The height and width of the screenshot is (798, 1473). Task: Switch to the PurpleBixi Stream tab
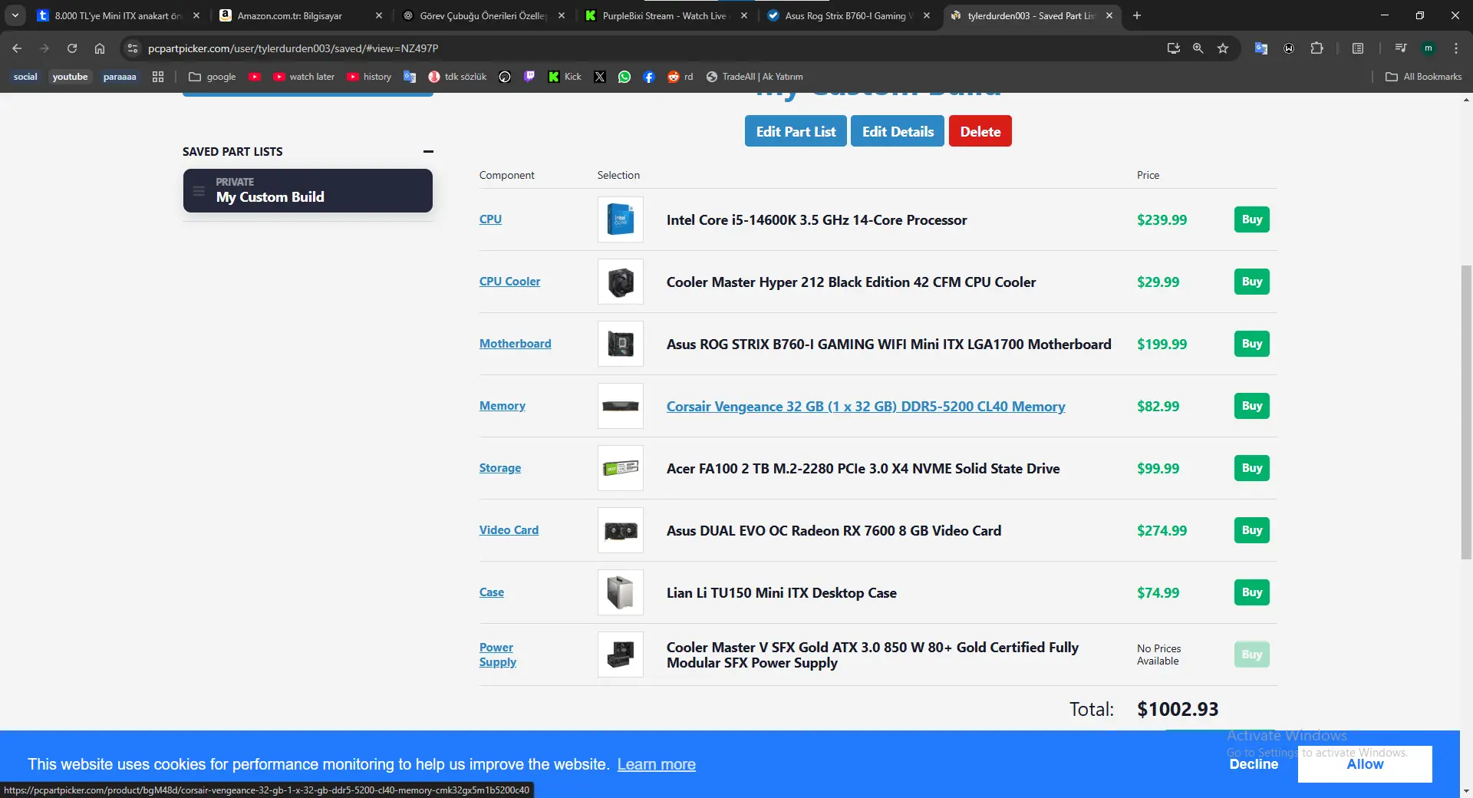point(666,15)
